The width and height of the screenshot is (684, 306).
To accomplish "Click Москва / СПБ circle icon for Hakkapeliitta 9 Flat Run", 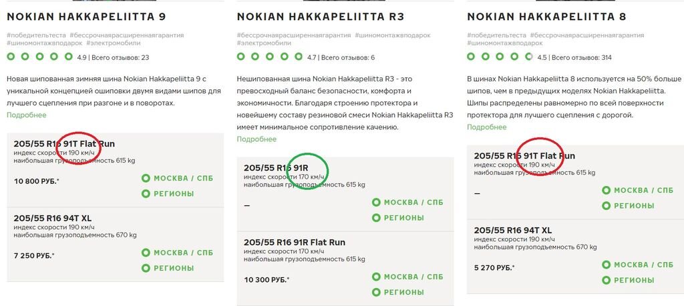I will pyautogui.click(x=146, y=178).
